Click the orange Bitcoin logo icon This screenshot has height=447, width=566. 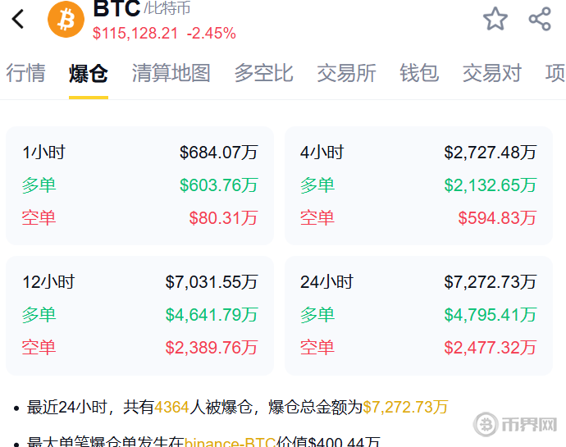click(x=66, y=19)
